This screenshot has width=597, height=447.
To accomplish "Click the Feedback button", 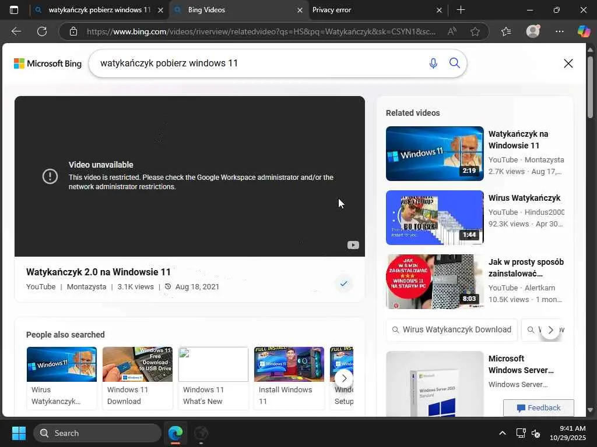I will point(538,408).
